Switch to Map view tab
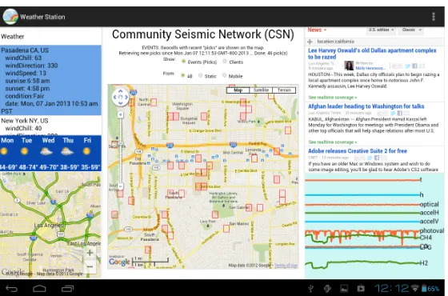 click(x=238, y=90)
